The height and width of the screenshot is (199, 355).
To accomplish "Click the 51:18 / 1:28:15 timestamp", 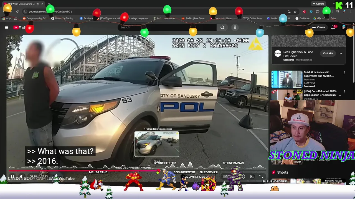I will [39, 176].
